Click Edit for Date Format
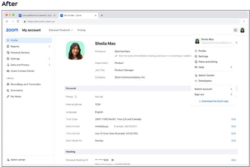The height and width of the screenshot is (167, 250). 234,126
